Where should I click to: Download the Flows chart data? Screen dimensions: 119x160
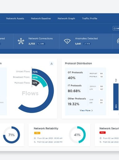51,64
